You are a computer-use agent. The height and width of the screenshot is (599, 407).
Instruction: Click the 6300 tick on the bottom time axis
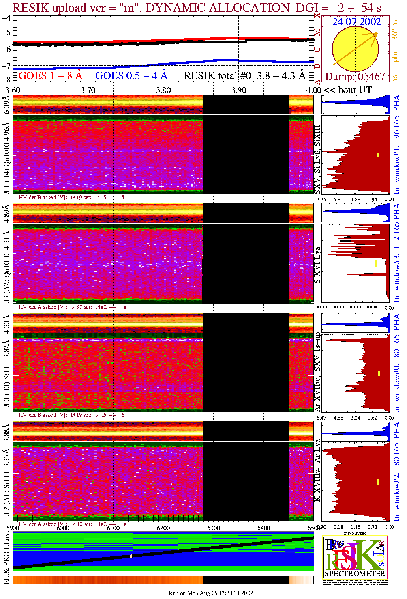pos(214,528)
